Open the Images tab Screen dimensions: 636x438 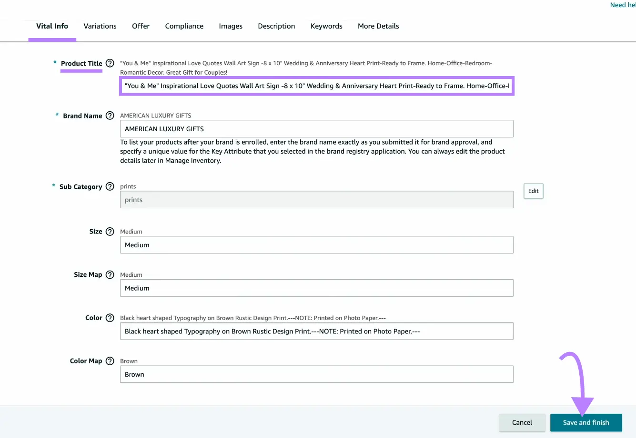pyautogui.click(x=231, y=26)
